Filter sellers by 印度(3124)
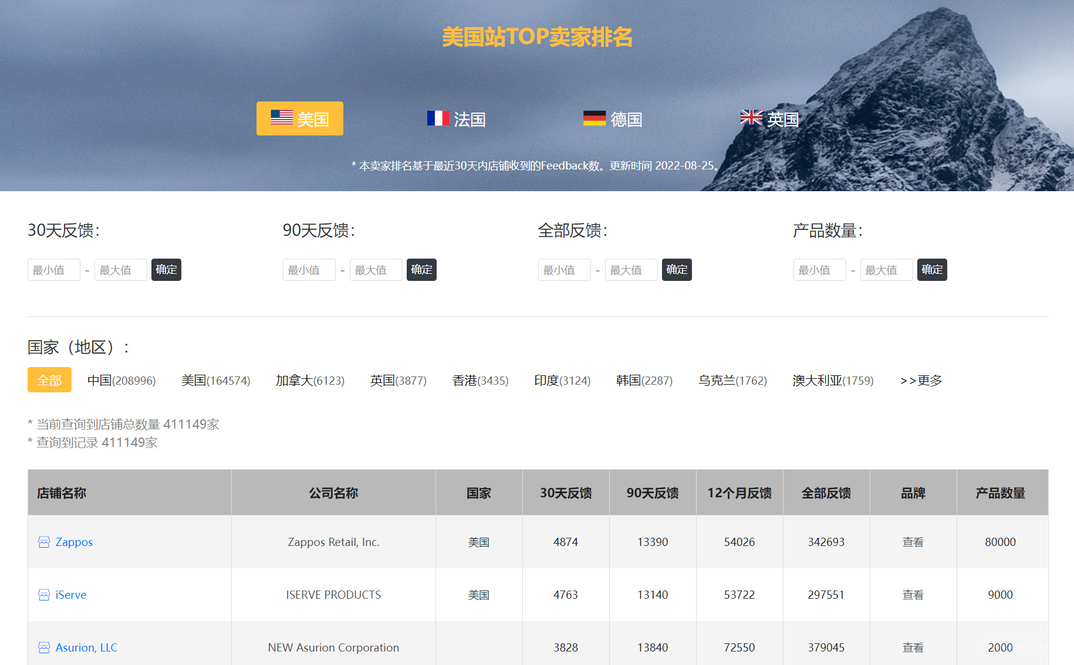1074x665 pixels. [562, 381]
